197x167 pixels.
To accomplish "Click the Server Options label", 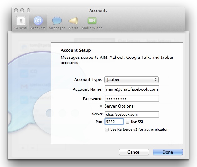I will (x=119, y=106).
